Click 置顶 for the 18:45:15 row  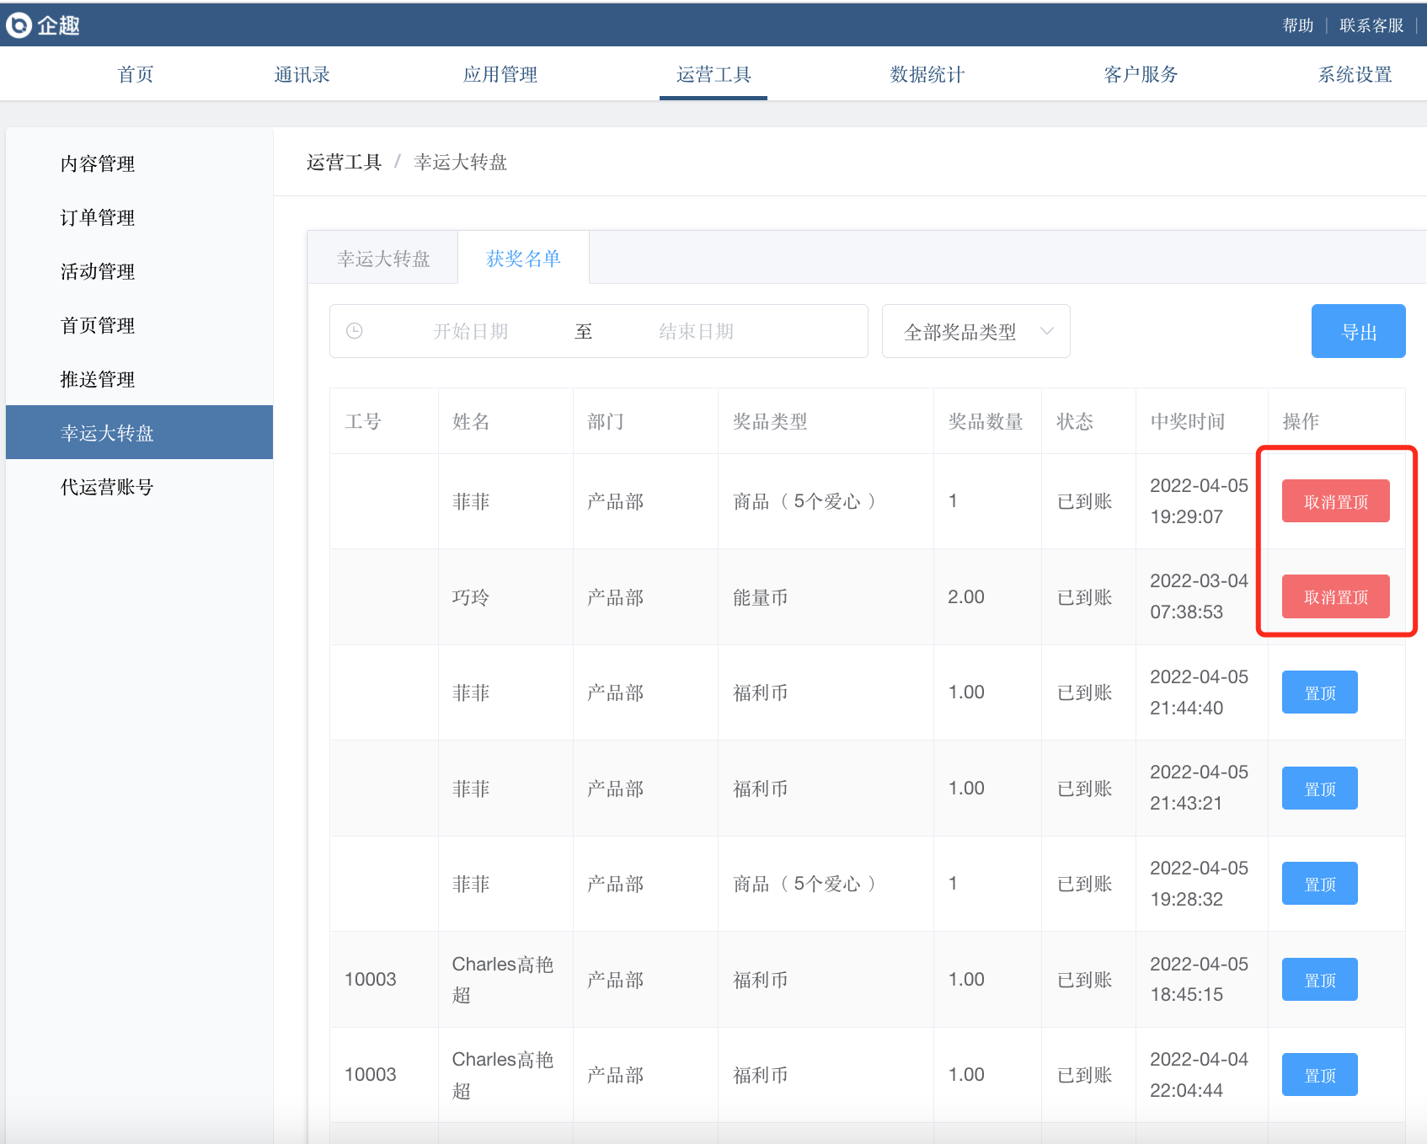pyautogui.click(x=1319, y=980)
